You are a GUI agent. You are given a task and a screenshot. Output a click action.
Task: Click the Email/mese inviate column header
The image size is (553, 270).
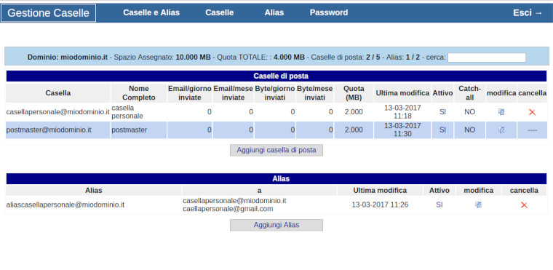233,93
